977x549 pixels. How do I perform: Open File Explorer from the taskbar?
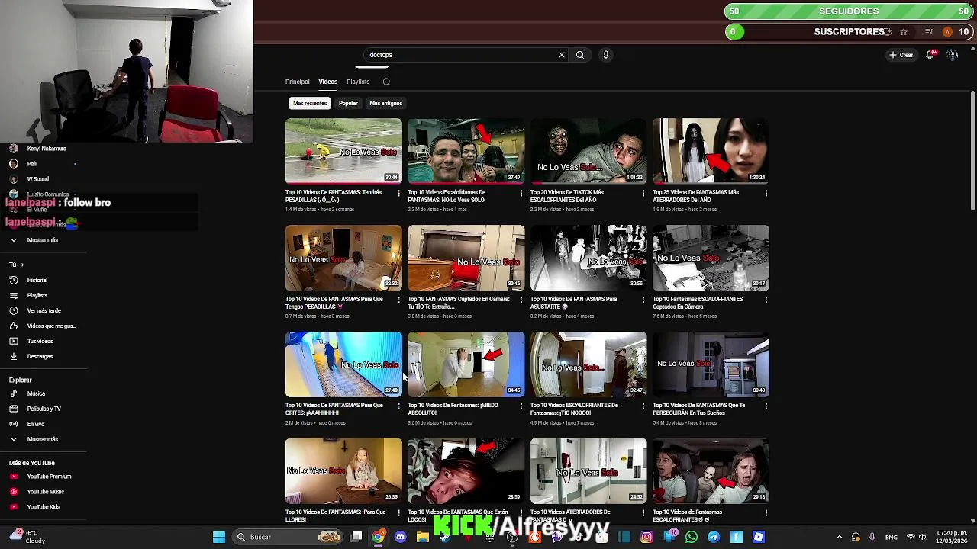click(x=422, y=537)
